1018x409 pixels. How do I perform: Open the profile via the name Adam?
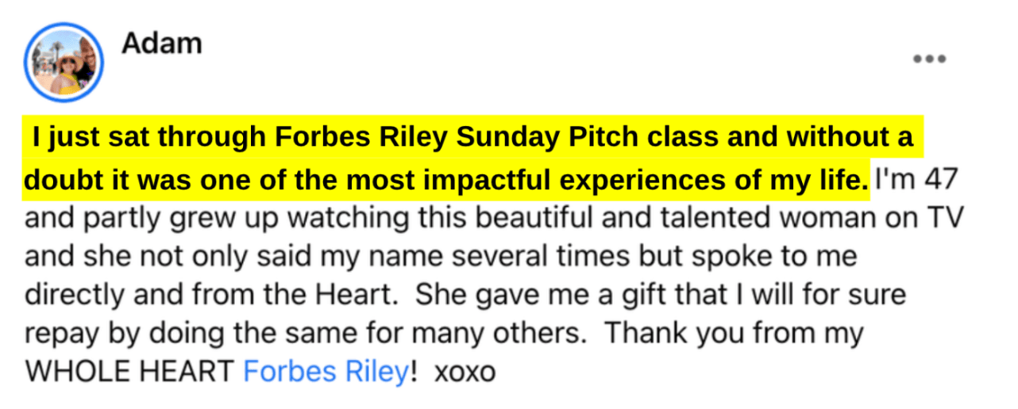(161, 43)
